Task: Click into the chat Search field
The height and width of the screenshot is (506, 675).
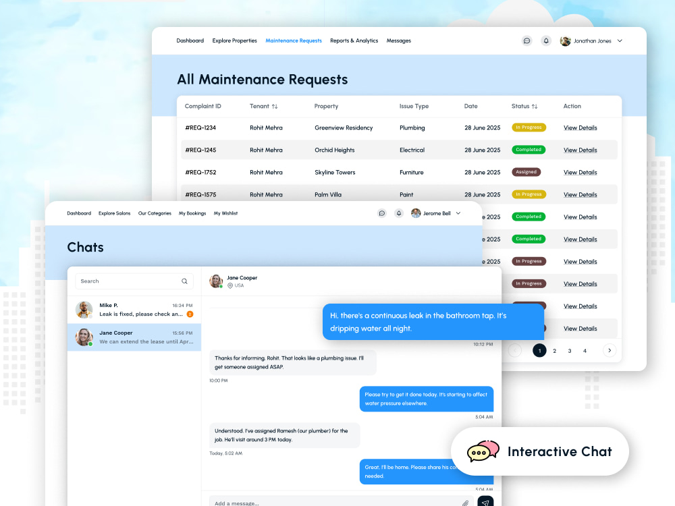Action: click(134, 281)
